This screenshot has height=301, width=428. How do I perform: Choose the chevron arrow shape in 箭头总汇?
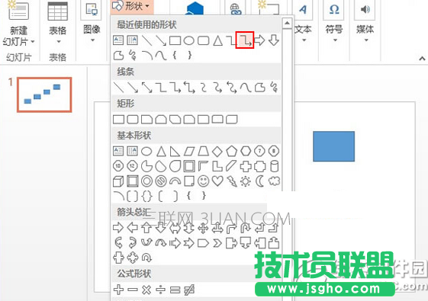pos(217,242)
